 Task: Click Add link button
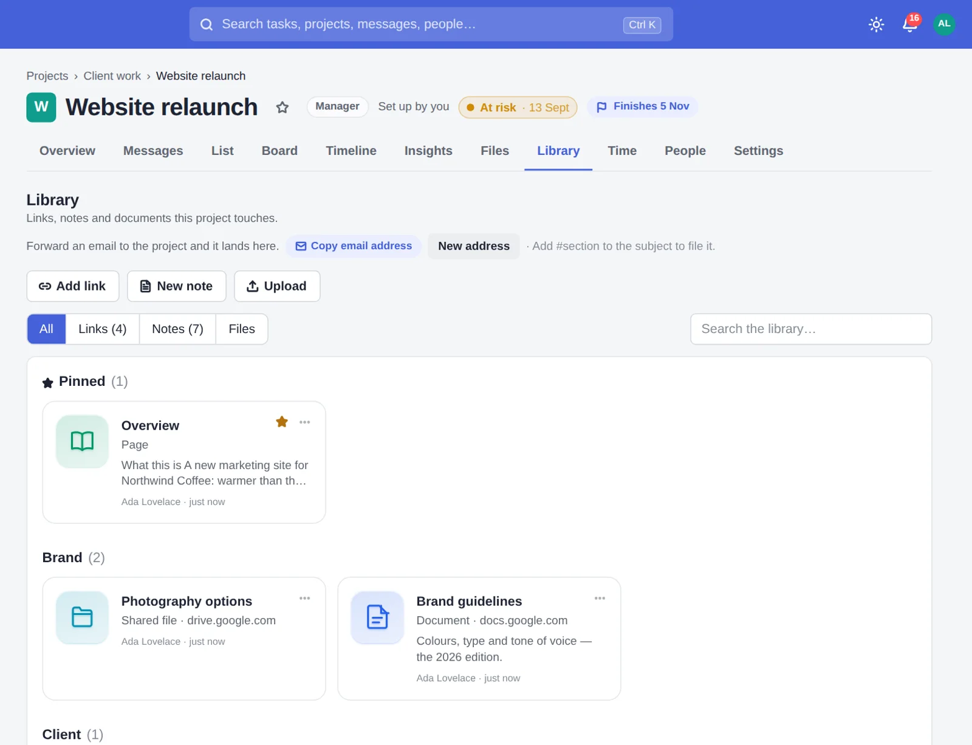click(x=73, y=286)
